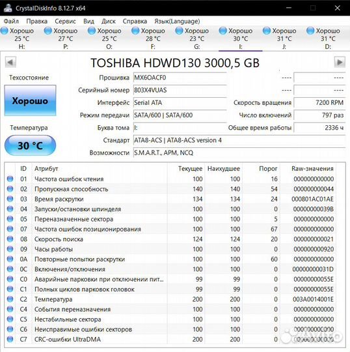The image size is (350, 352).
Task: Select raw value 000801AC01AE
Action: point(312,199)
